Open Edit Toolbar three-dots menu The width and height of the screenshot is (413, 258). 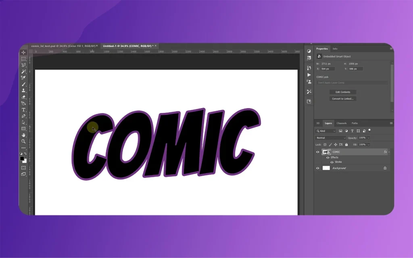pyautogui.click(x=23, y=148)
